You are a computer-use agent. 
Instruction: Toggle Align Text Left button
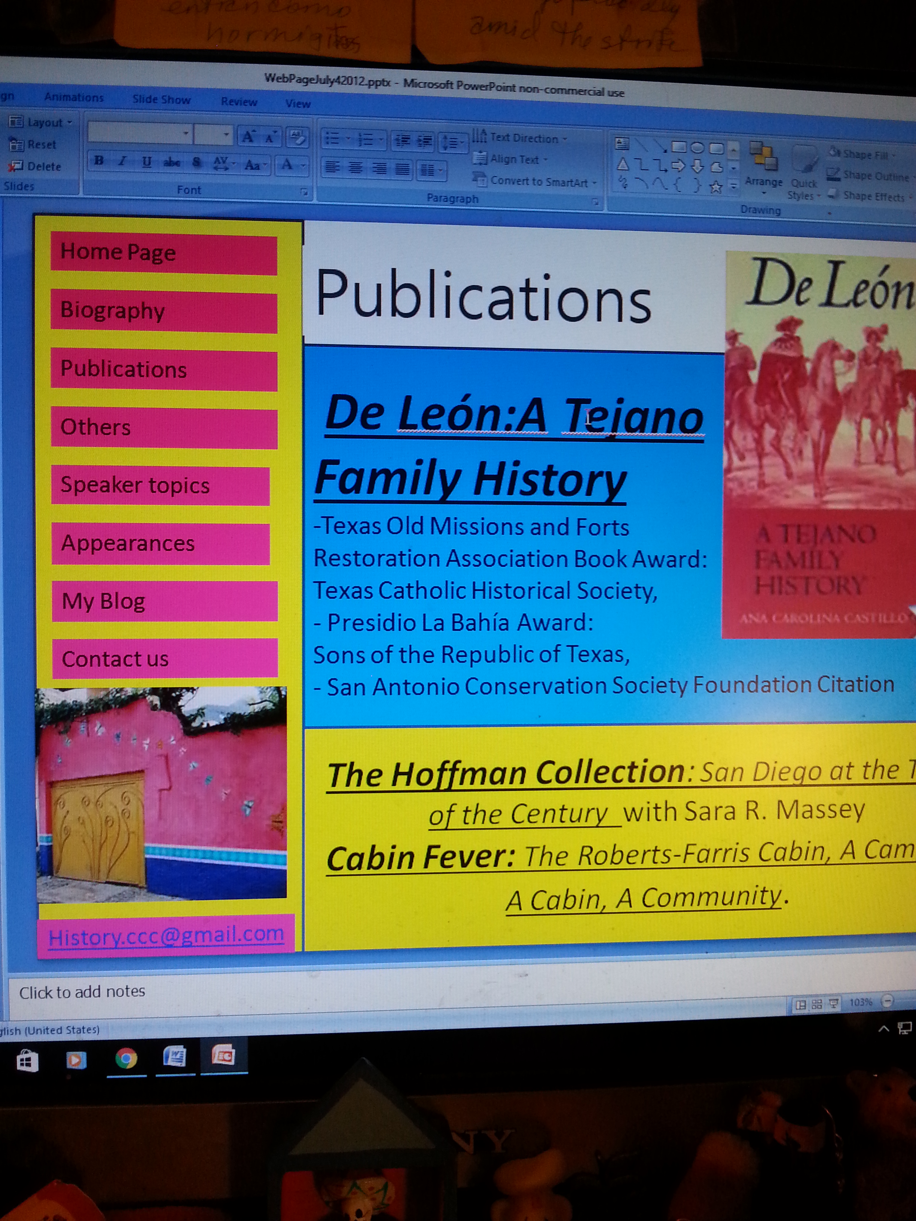(332, 167)
